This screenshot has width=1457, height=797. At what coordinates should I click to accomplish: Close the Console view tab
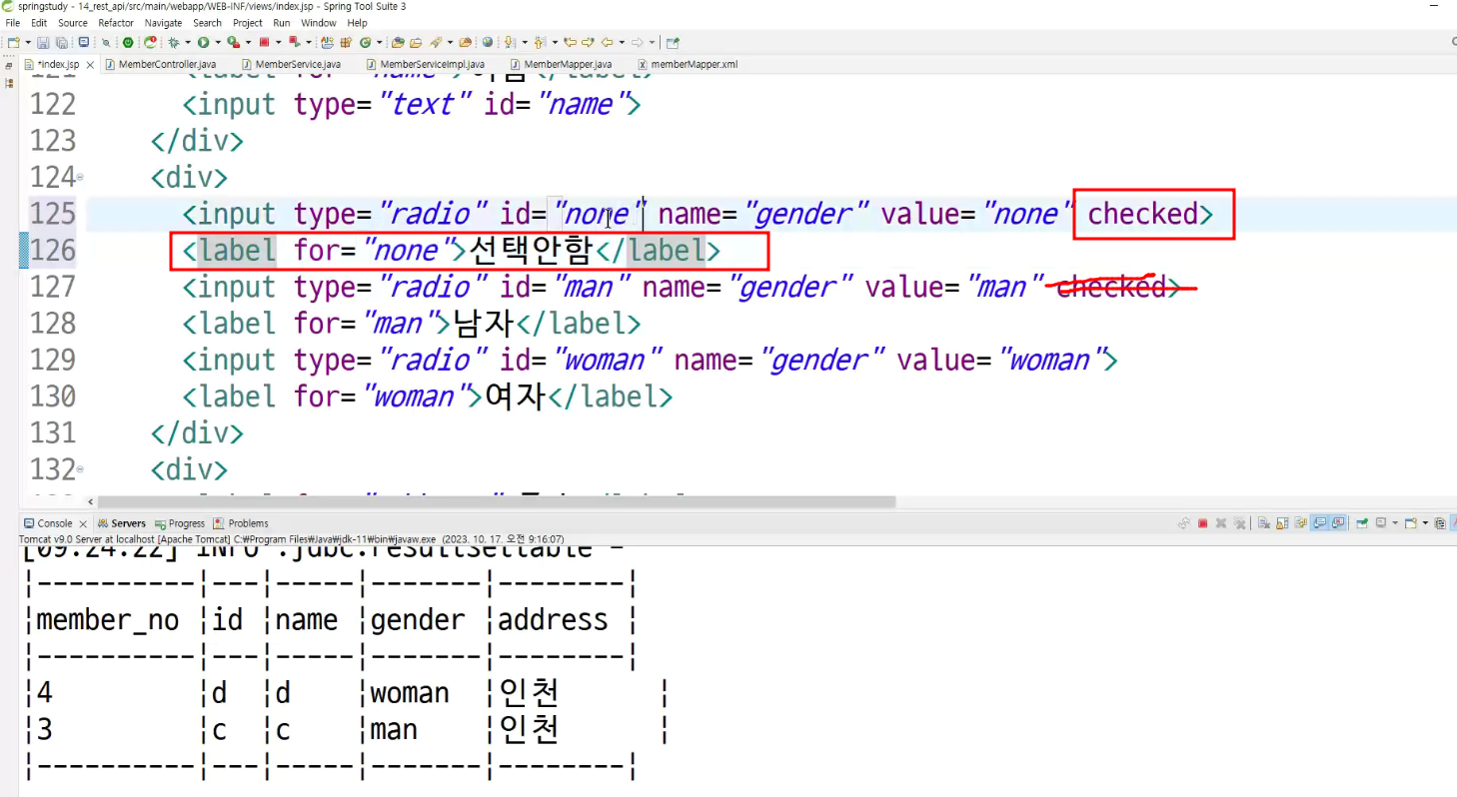pos(83,523)
